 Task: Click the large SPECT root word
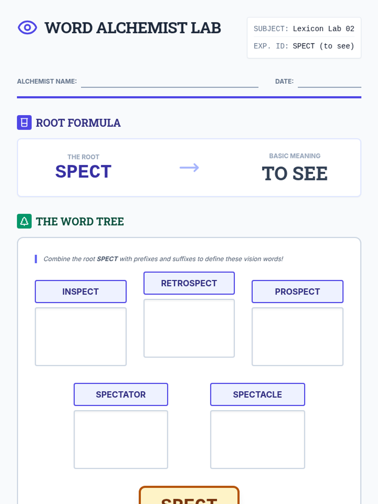pyautogui.click(x=83, y=172)
